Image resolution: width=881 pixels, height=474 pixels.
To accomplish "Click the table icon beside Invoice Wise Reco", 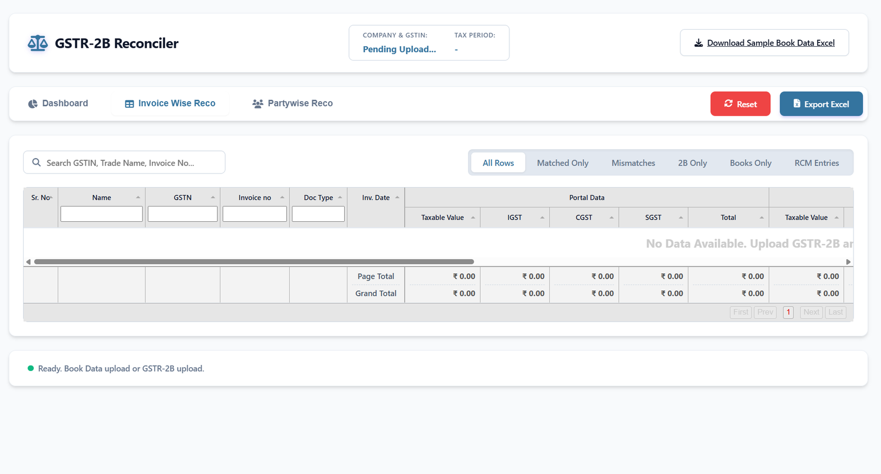I will (x=129, y=103).
